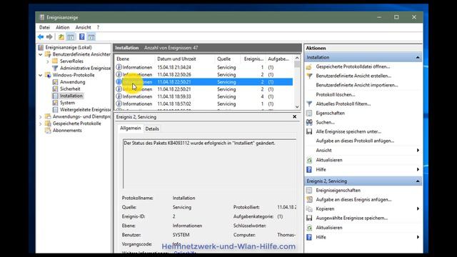Collapse the Windows-Protokolle tree node
The height and width of the screenshot is (257, 457).
tap(41, 75)
